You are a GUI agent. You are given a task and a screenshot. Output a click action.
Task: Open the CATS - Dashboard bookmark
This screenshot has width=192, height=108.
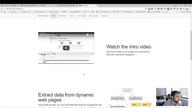point(102,12)
